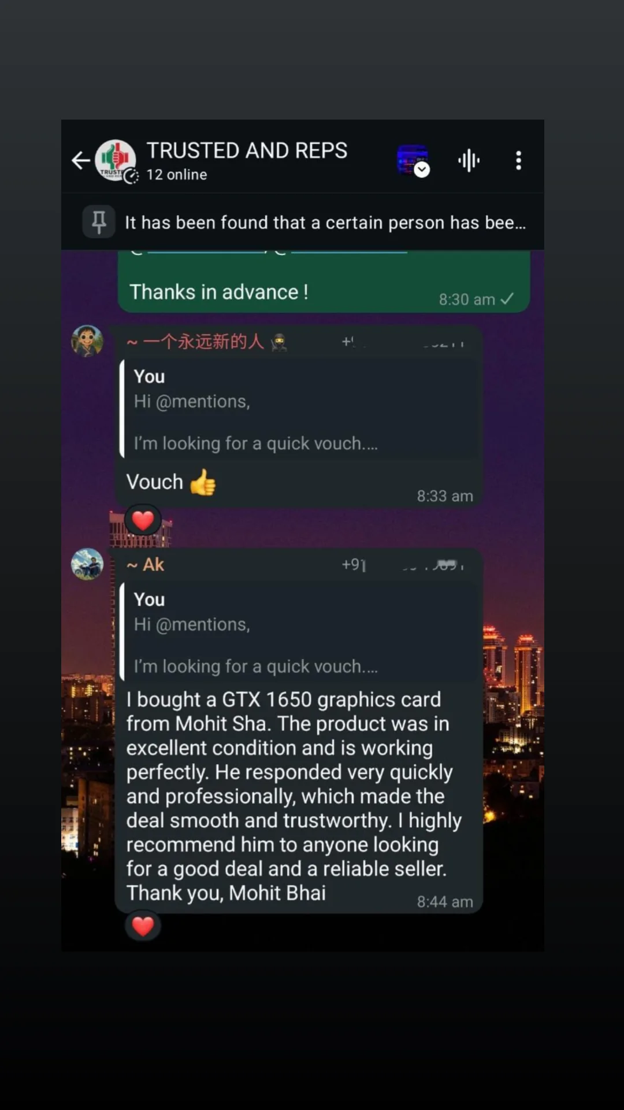Screen dimensions: 624x1110
Task: Open group info via TRUSTED AND REPS title
Action: tap(247, 150)
